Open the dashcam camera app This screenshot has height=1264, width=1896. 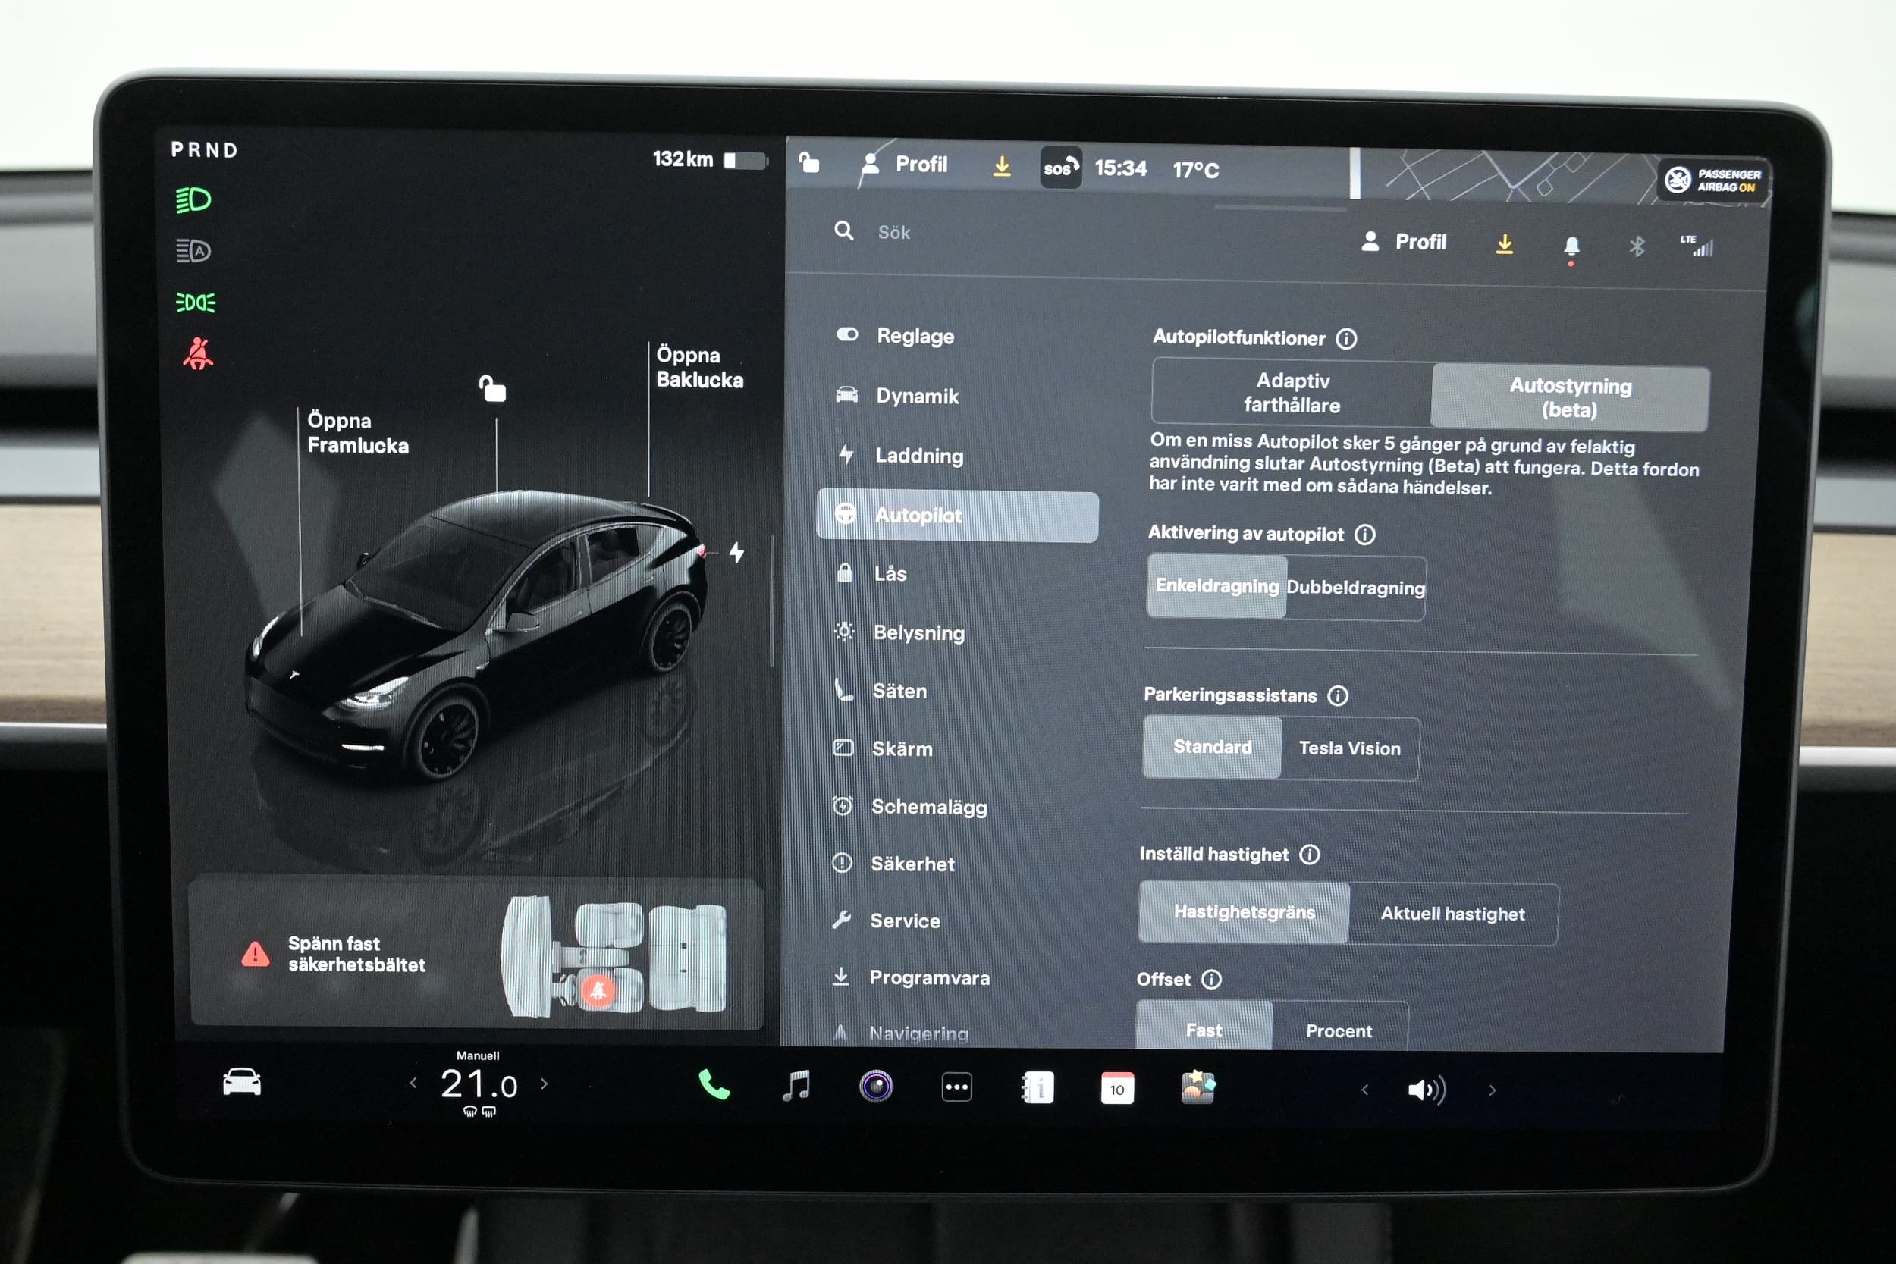876,1087
